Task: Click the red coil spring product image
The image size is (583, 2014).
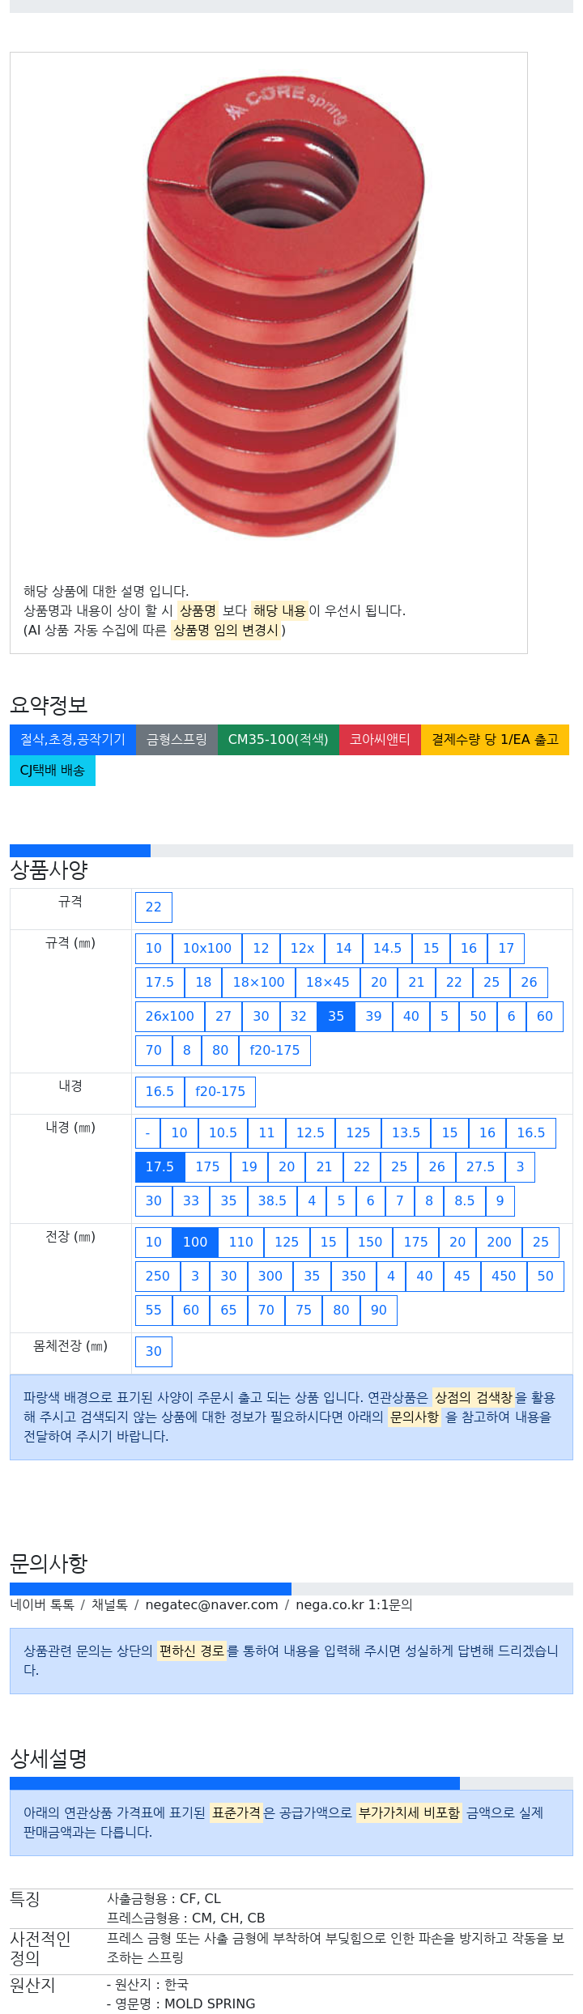Action: (286, 306)
